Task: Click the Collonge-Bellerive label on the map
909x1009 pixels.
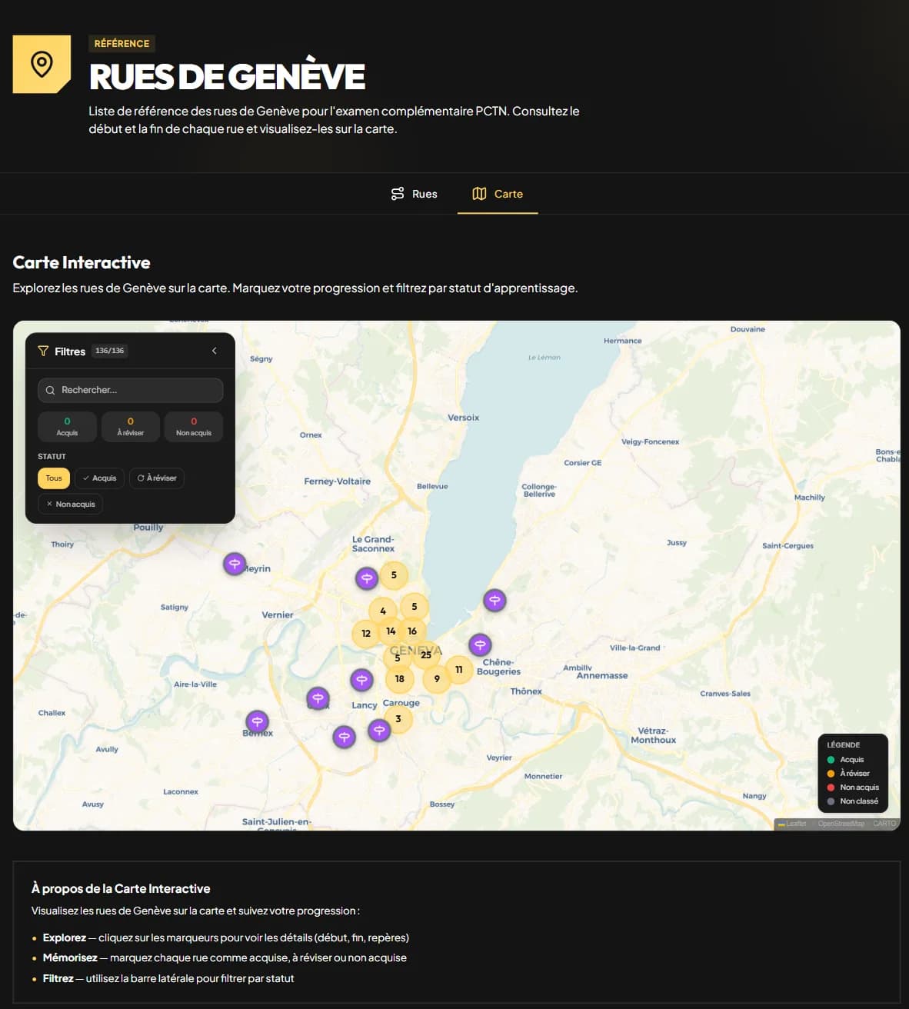Action: point(539,491)
